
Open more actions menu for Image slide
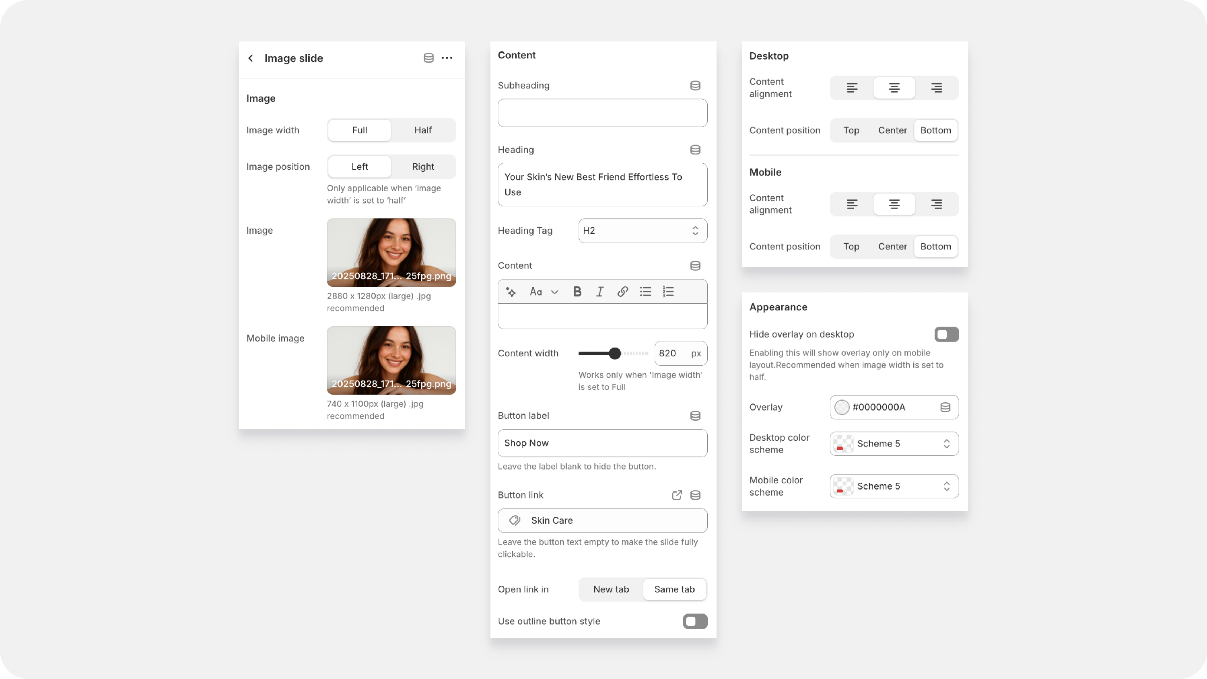pos(447,58)
